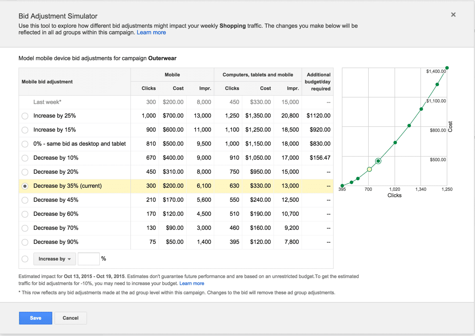Choose 0% same bid as desktop and tablet
The image size is (475, 336).
point(25,144)
